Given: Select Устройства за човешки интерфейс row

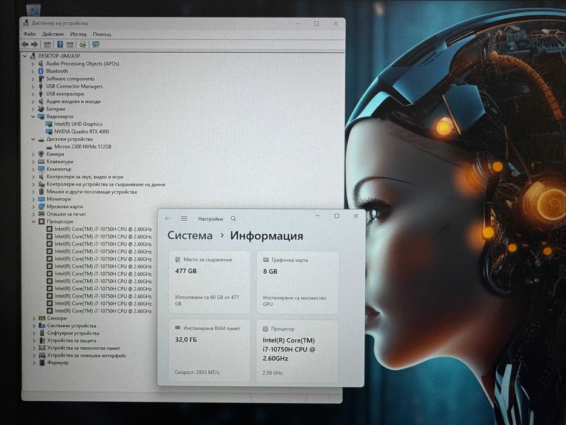Looking at the screenshot, I should (87, 356).
